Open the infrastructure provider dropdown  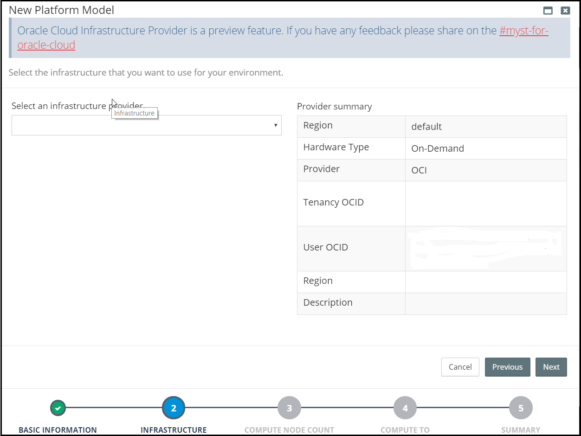(x=146, y=125)
